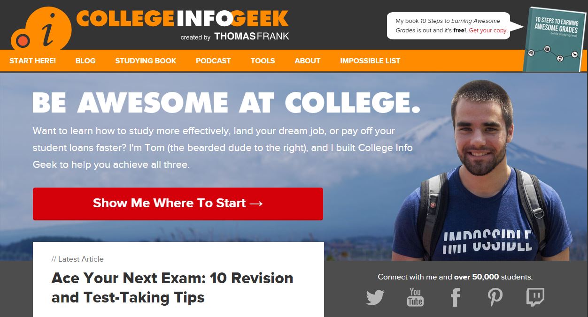Screen dimensions: 588x317
Task: Open the Twitter profile icon
Action: click(375, 297)
